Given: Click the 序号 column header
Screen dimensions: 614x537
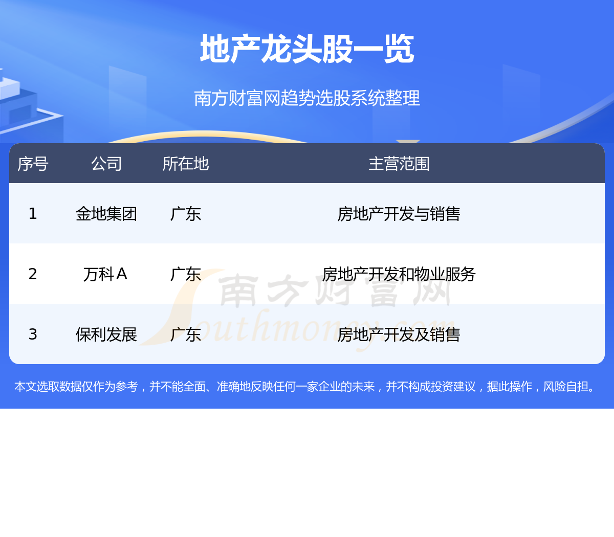Looking at the screenshot, I should [33, 164].
